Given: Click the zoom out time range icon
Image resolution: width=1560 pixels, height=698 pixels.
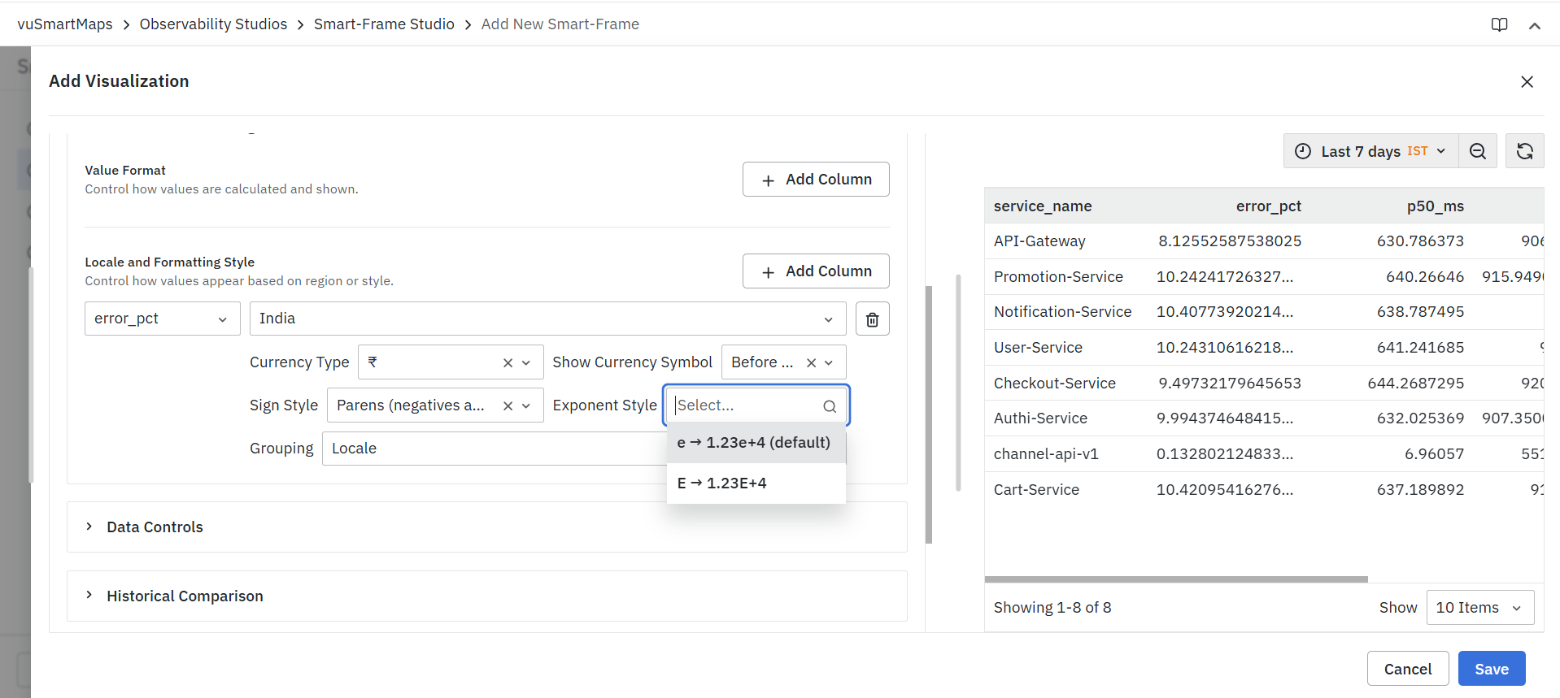Looking at the screenshot, I should [x=1478, y=151].
